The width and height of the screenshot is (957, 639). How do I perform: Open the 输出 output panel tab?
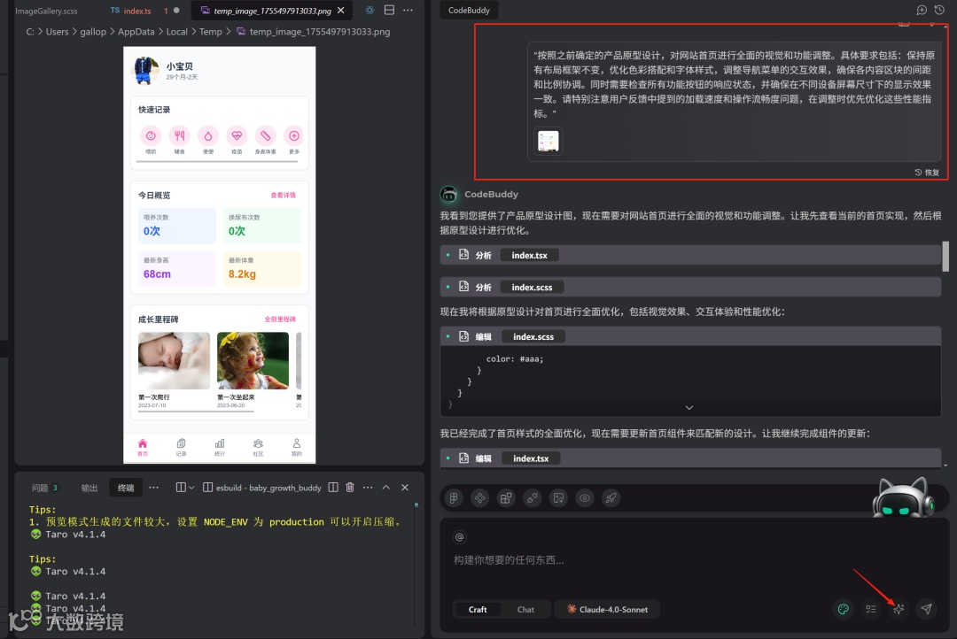click(89, 488)
